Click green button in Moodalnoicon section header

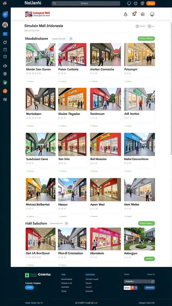(146, 39)
